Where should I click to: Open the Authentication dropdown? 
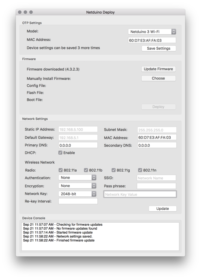click(x=77, y=178)
